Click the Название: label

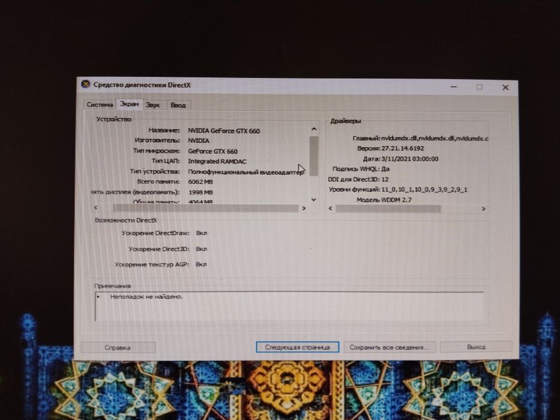pos(164,130)
